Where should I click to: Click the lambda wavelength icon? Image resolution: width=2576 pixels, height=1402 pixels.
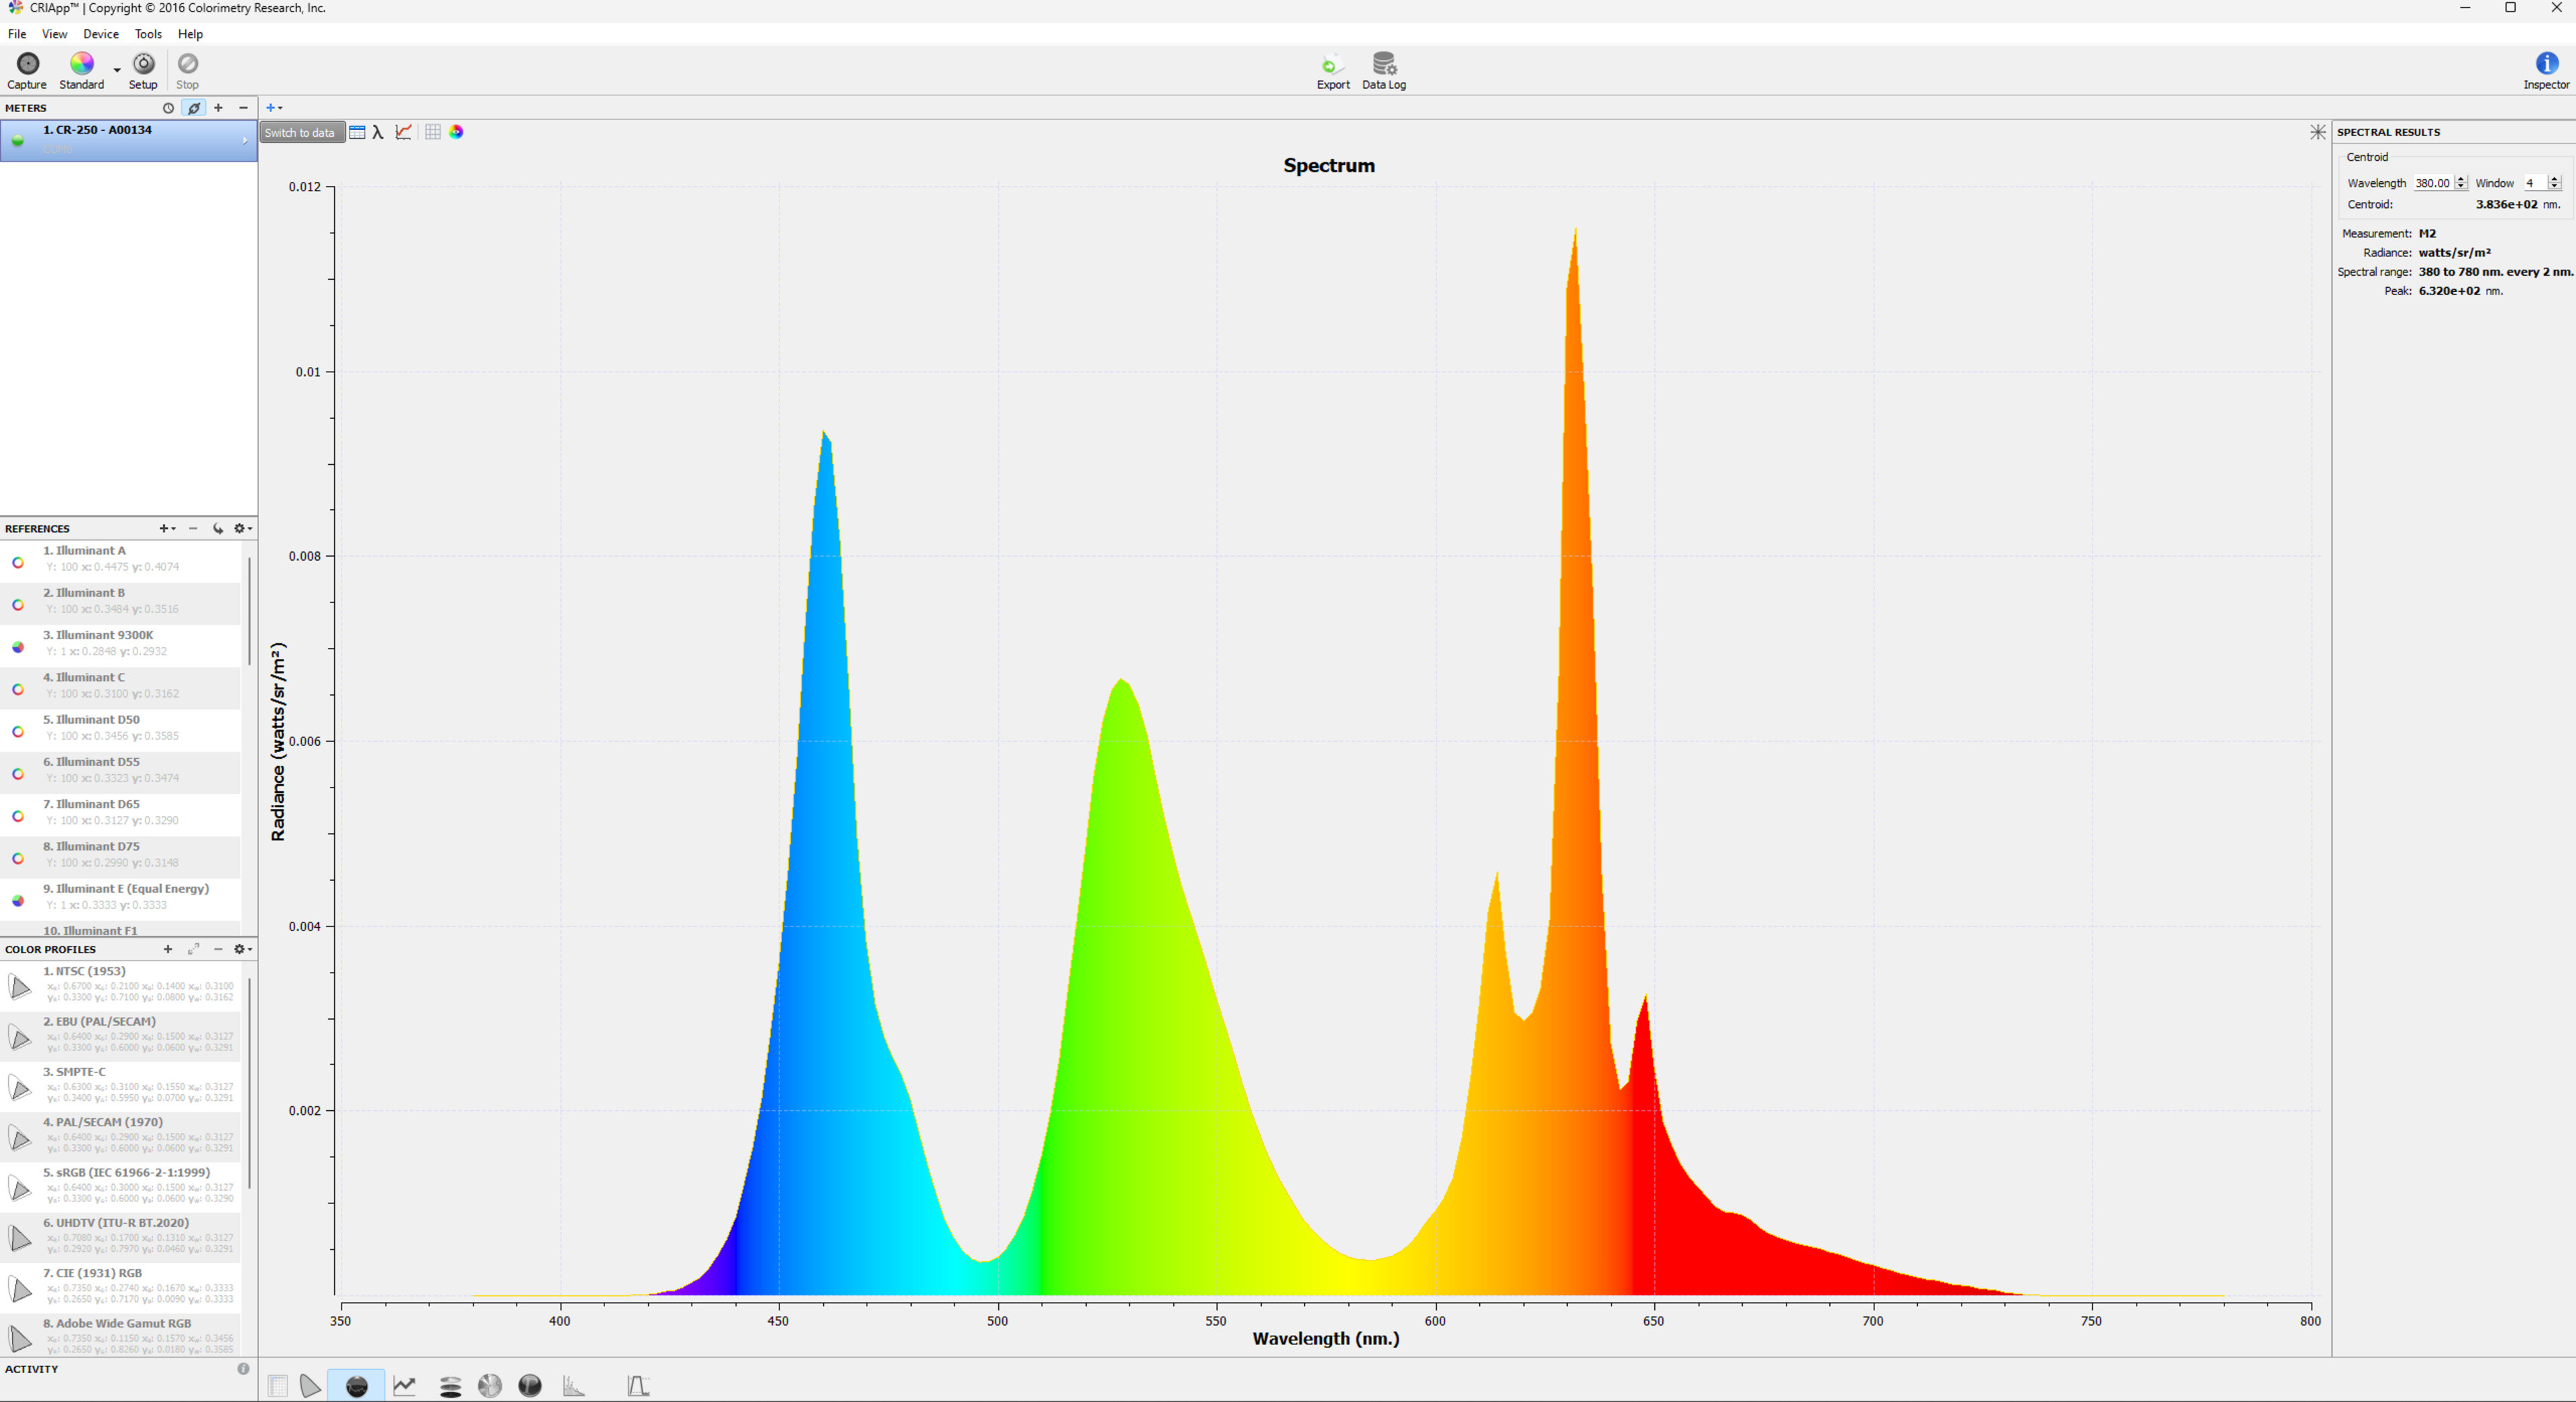pyautogui.click(x=378, y=132)
